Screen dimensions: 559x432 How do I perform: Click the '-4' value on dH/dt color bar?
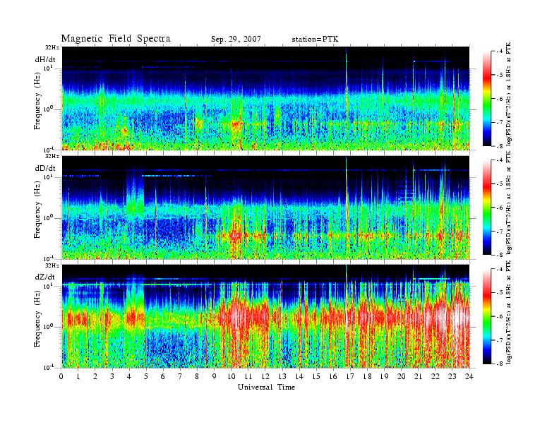[500, 52]
